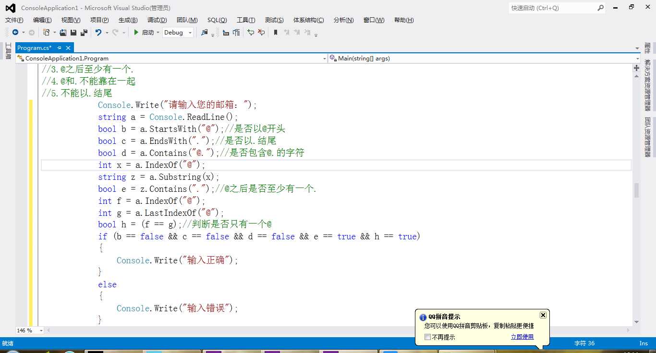The width and height of the screenshot is (656, 353).
Task: Uncomment the selected lines
Action: (x=261, y=33)
